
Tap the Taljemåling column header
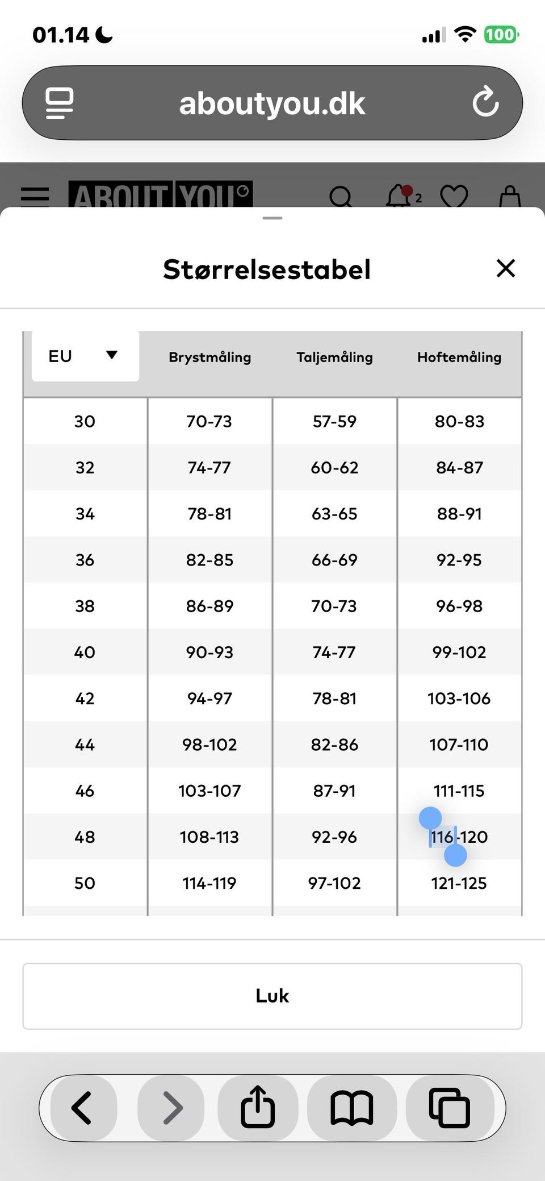coord(334,357)
